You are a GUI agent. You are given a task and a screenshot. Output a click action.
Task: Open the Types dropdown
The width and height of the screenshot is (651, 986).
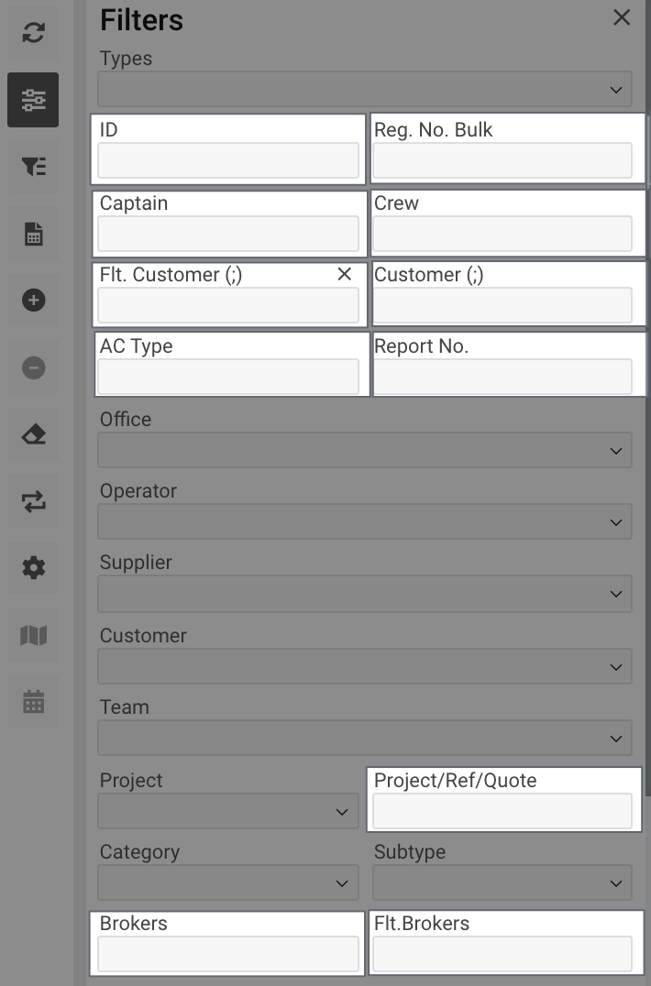[364, 88]
